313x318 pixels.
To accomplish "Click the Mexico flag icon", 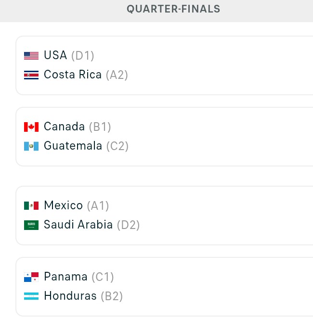I will (x=31, y=205).
